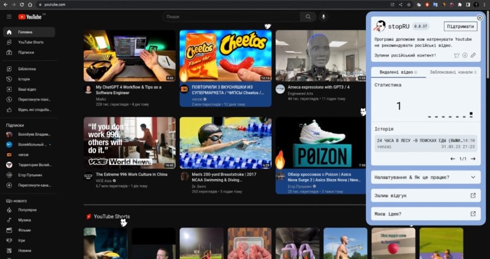The width and height of the screenshot is (490, 259).
Task: Open the VICE Asia channel name
Action: [x=104, y=181]
